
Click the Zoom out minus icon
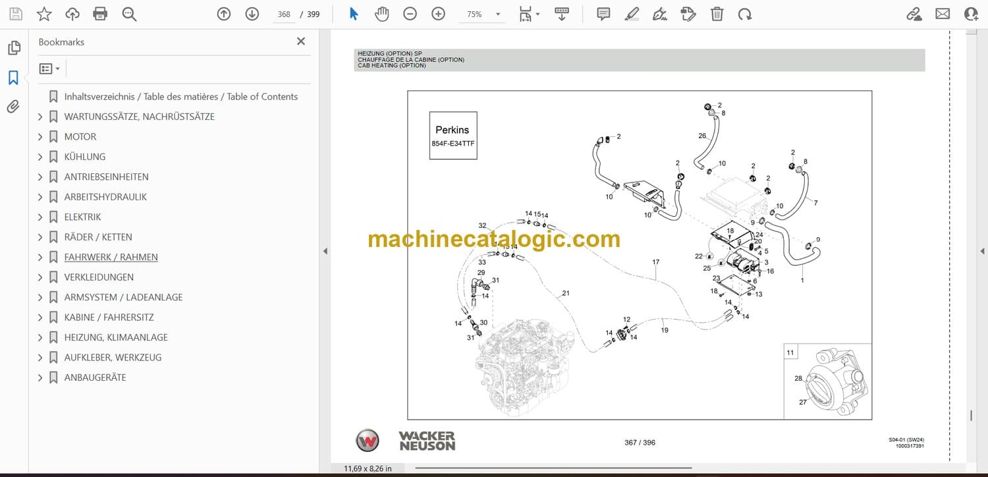[x=410, y=14]
